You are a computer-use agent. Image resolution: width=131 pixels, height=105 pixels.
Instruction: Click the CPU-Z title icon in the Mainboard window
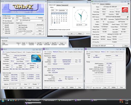point(44,49)
